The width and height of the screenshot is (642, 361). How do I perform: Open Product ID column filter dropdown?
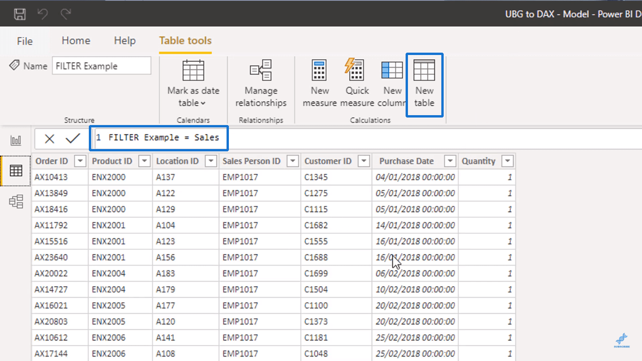coord(144,161)
